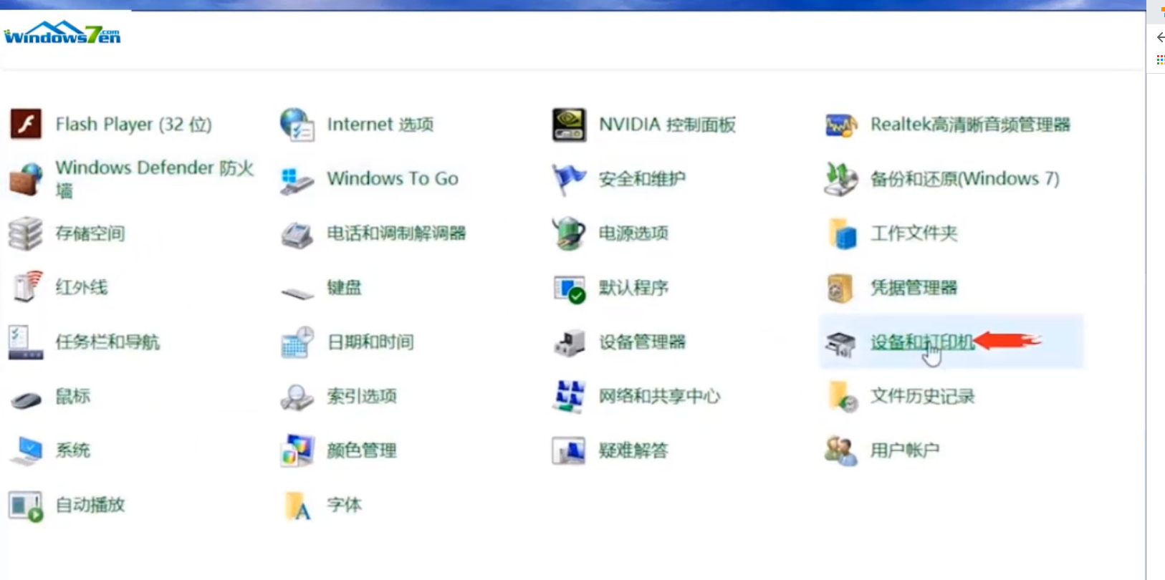Open 备份和还原(Windows 7) link
1165x580 pixels.
[x=964, y=179]
